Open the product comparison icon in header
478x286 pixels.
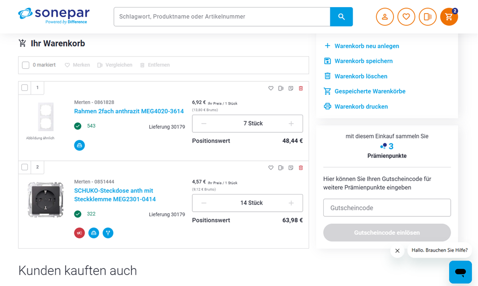click(x=427, y=17)
